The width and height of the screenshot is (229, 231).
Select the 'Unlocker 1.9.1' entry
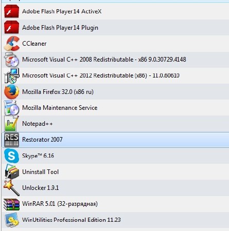41,188
